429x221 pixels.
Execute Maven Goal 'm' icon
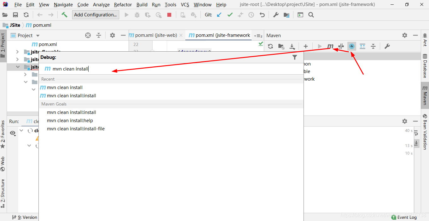tap(330, 46)
